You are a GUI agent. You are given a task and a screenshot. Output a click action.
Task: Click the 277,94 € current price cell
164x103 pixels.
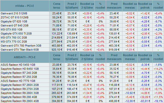57,42
